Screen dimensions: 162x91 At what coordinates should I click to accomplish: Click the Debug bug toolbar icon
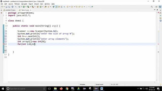(x=19, y=7)
